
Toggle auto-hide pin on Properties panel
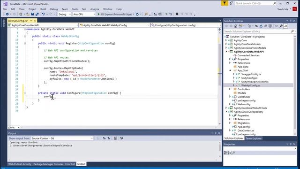coord(291,144)
